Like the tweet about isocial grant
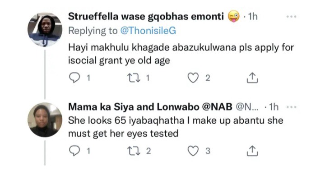Screen dimensions: 325x171 [x=193, y=78]
